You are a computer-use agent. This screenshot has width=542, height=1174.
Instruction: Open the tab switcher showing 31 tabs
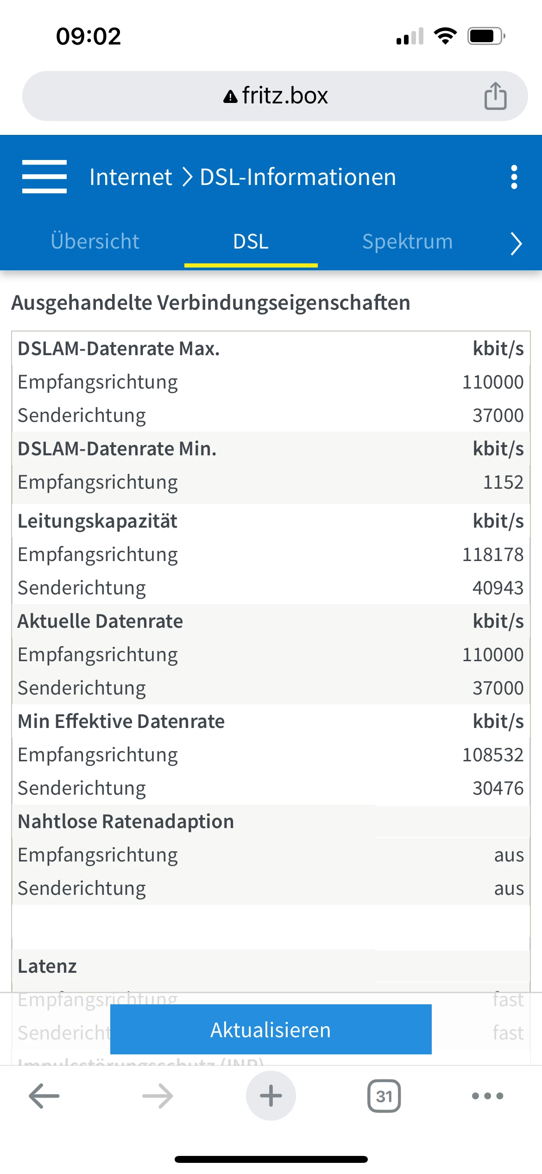(384, 1096)
